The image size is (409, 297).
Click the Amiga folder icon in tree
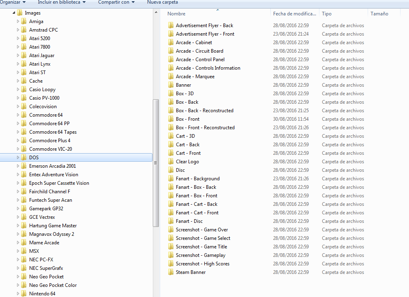click(x=24, y=21)
